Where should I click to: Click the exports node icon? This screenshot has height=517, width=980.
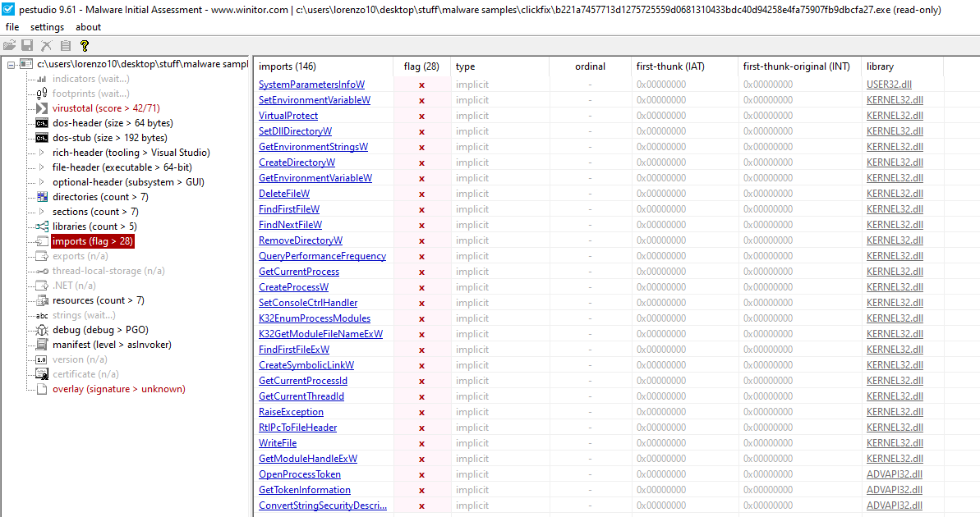42,256
